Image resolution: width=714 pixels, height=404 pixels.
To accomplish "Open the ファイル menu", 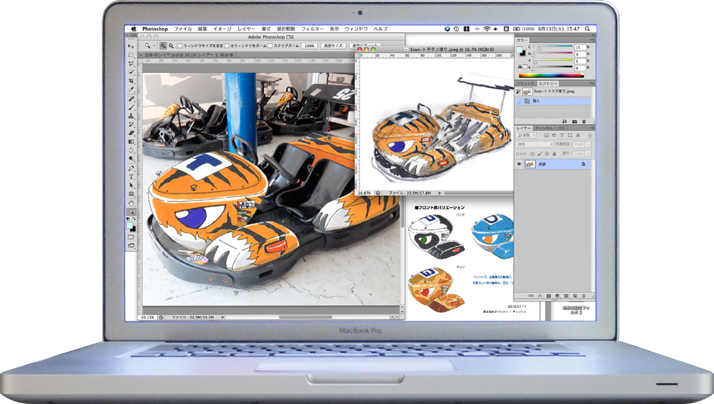I will click(x=183, y=29).
